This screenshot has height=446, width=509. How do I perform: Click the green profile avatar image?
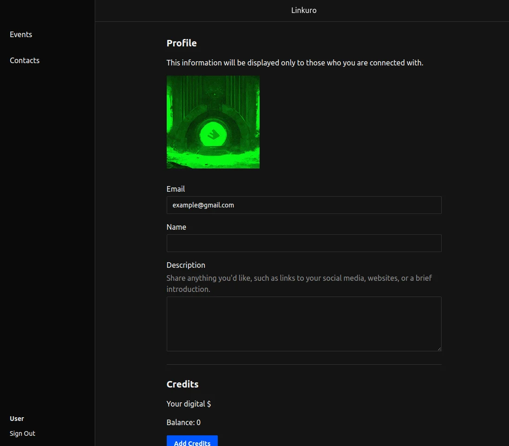(x=213, y=122)
